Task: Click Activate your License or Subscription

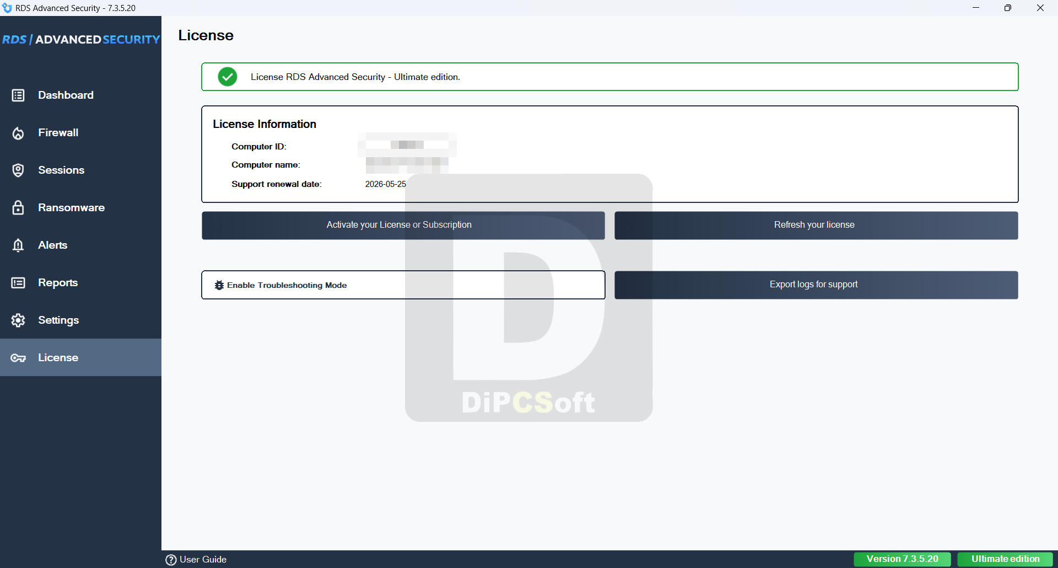Action: (403, 226)
